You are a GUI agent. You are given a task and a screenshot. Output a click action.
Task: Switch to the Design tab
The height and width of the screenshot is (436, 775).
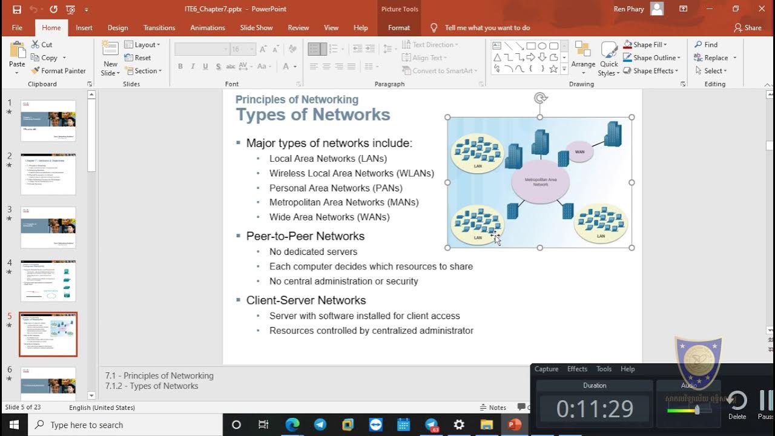point(117,28)
